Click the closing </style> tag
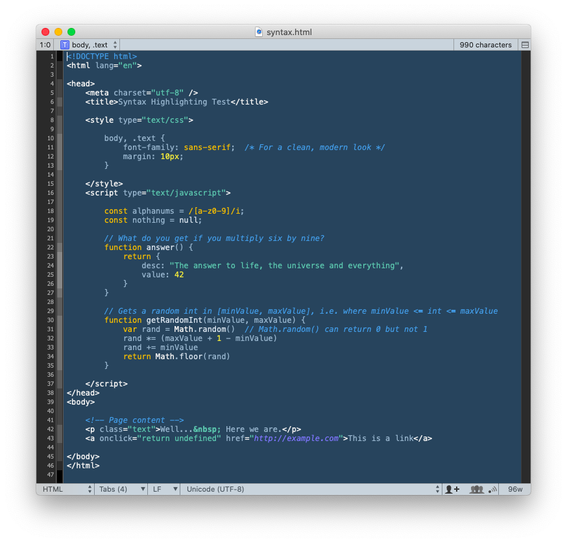Screen dimensions: 567x543 coord(104,184)
